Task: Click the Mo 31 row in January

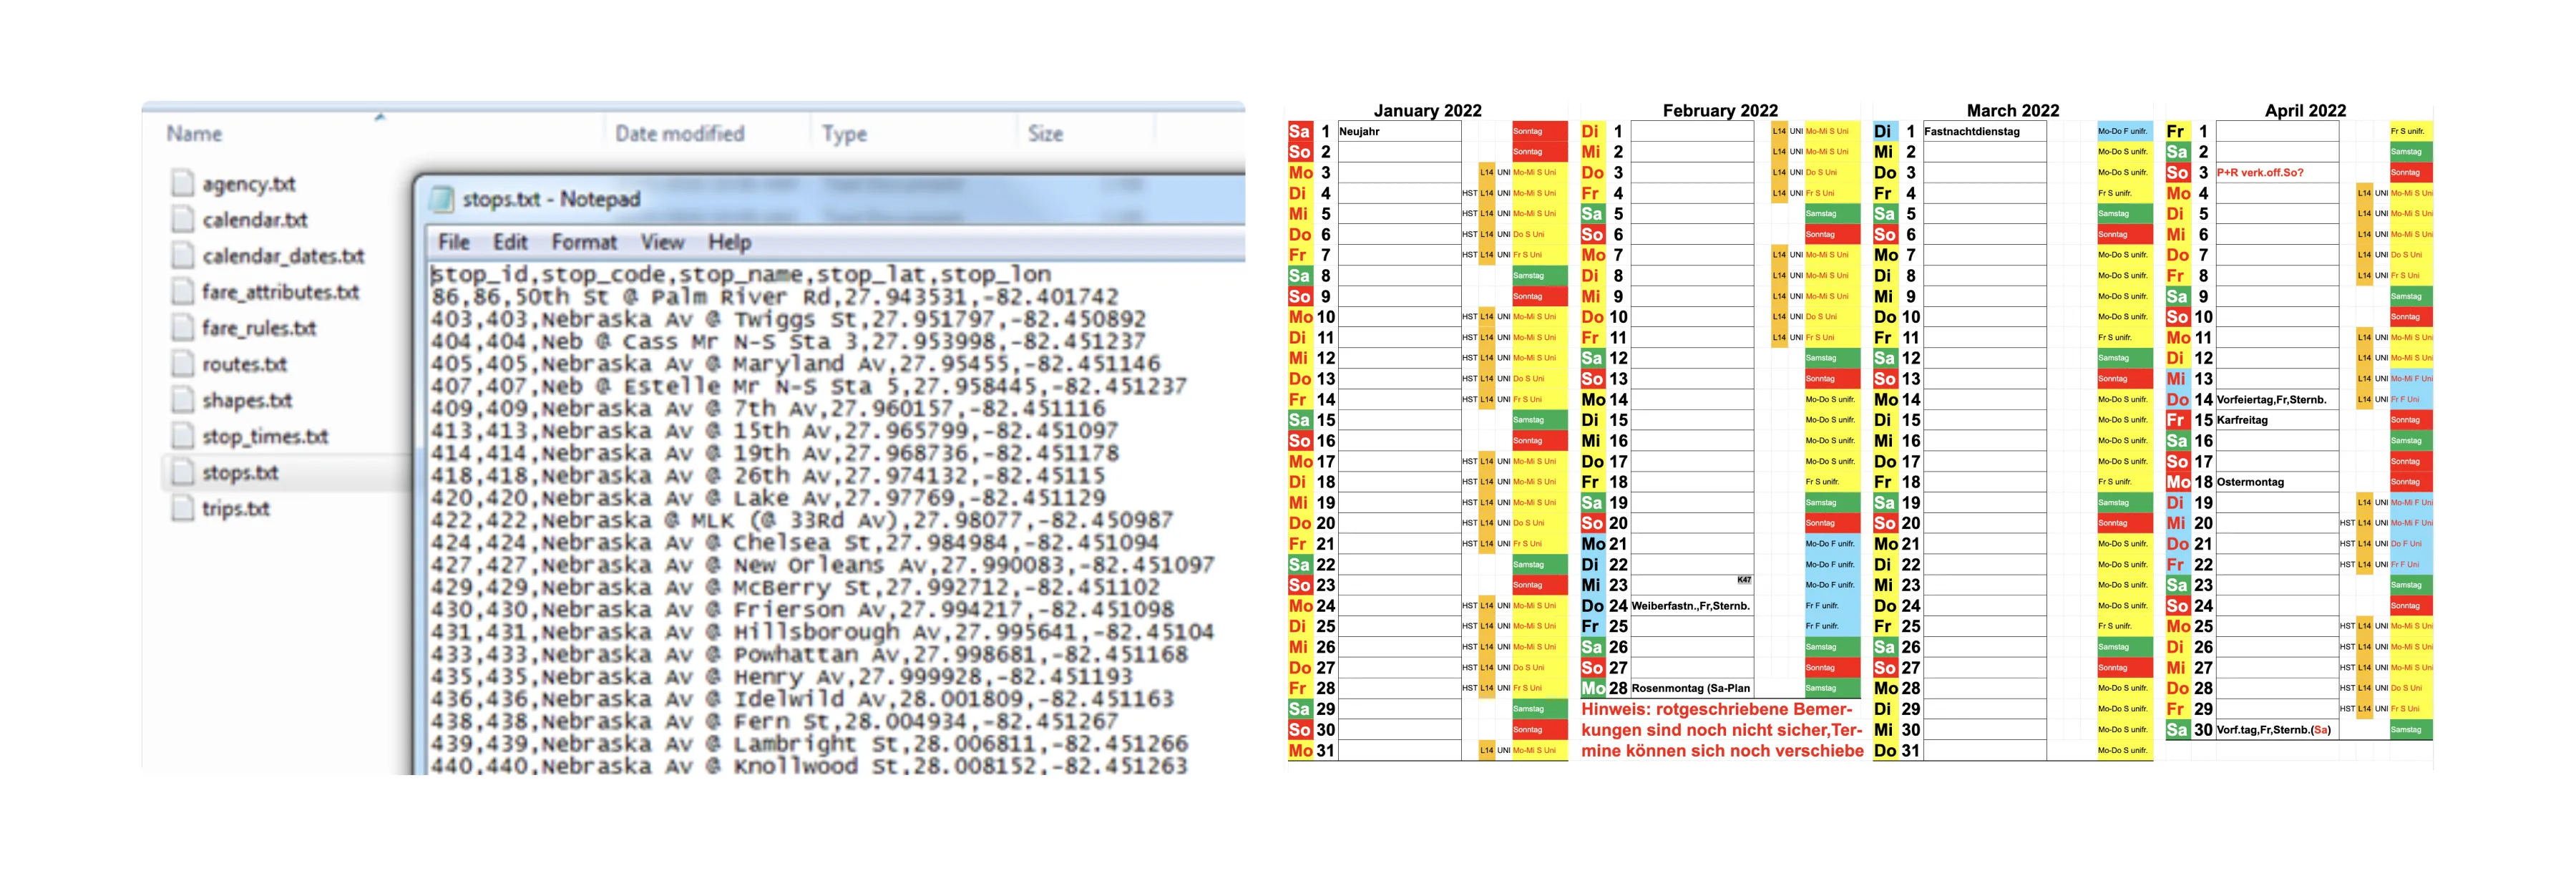Action: point(1427,751)
